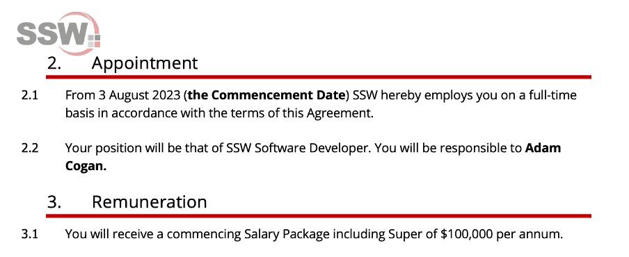Click the red line under Remuneration heading
The image size is (629, 257).
pyautogui.click(x=319, y=216)
